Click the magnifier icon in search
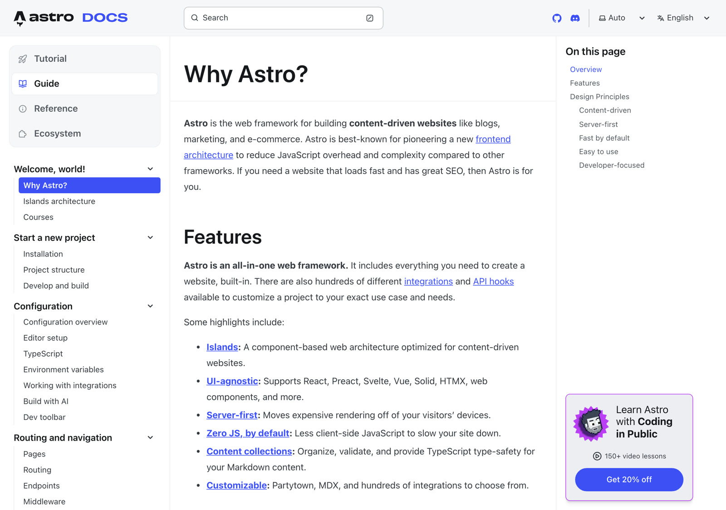 [x=195, y=18]
